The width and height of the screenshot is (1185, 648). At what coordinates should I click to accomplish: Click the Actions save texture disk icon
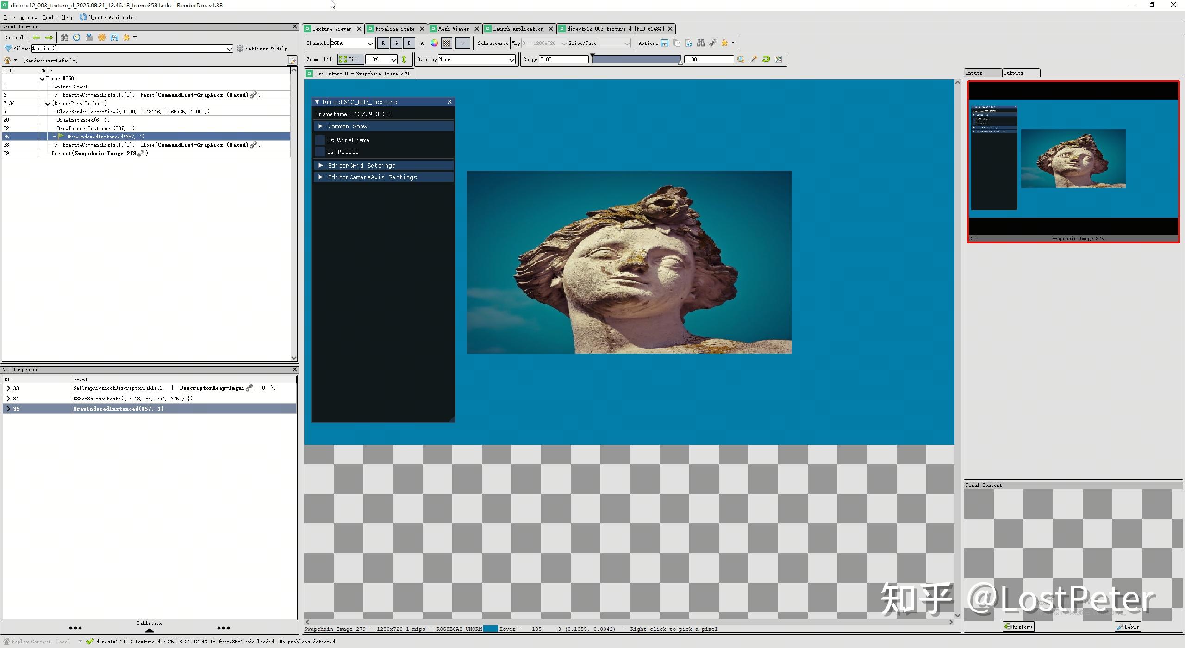point(665,43)
